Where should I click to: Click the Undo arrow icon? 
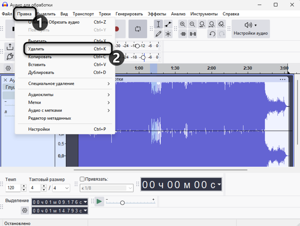tap(212, 34)
